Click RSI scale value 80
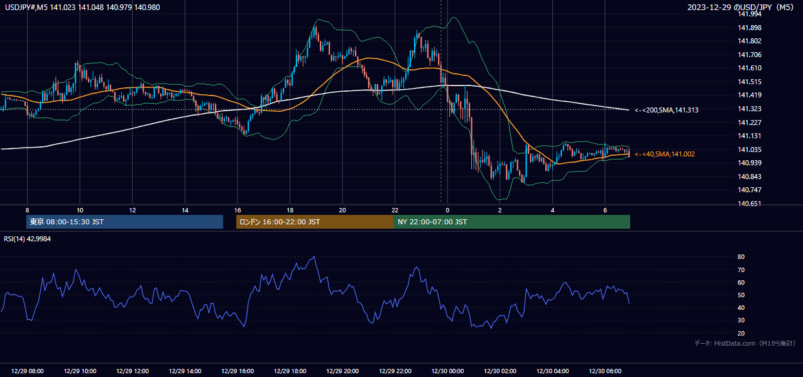This screenshot has width=803, height=377. click(x=741, y=257)
